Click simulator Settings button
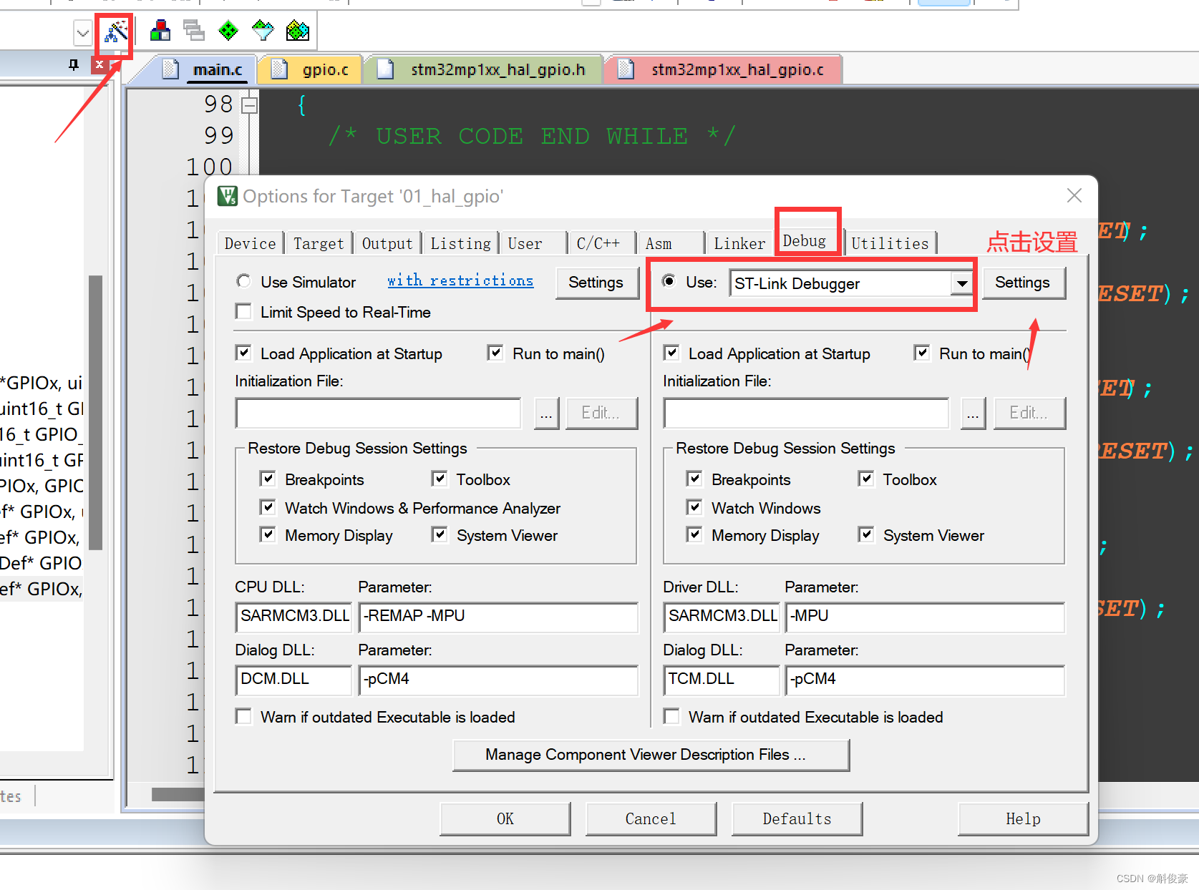The width and height of the screenshot is (1199, 890). pyautogui.click(x=596, y=283)
